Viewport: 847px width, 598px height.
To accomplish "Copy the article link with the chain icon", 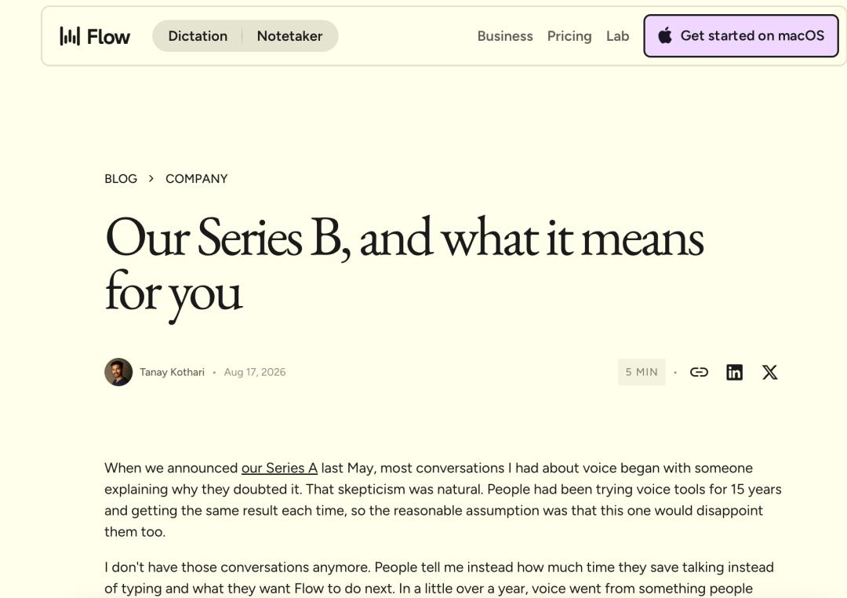I will [699, 372].
